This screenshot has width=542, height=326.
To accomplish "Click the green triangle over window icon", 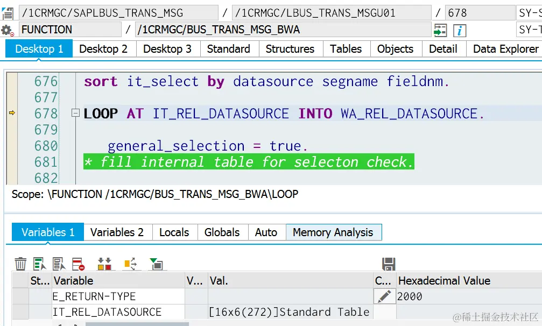I will tap(156, 264).
